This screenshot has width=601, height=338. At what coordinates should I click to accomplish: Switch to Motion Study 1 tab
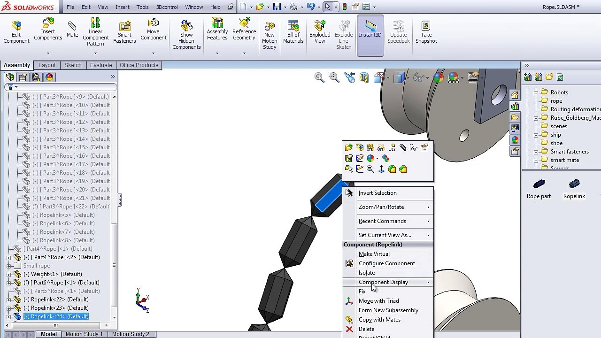tap(84, 334)
